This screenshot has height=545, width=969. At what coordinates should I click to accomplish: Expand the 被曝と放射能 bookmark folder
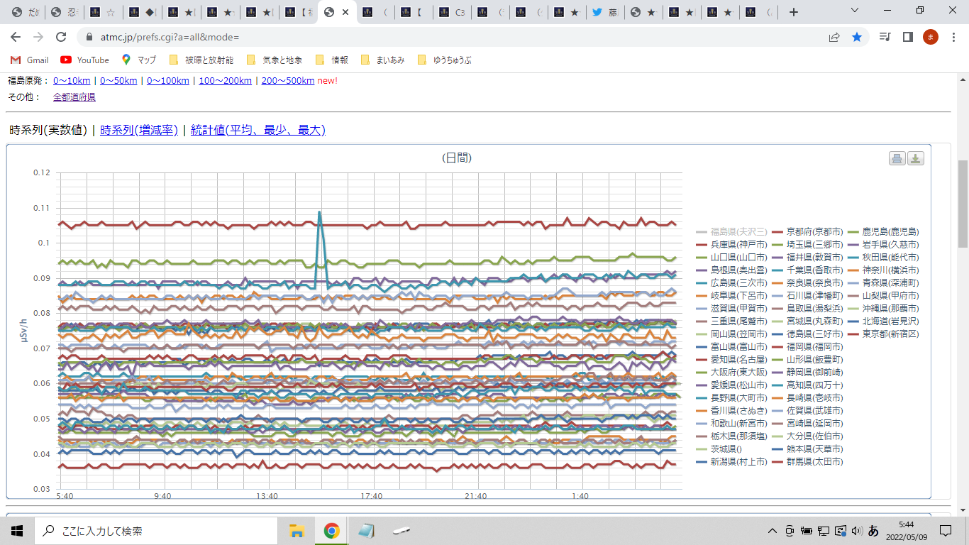201,60
